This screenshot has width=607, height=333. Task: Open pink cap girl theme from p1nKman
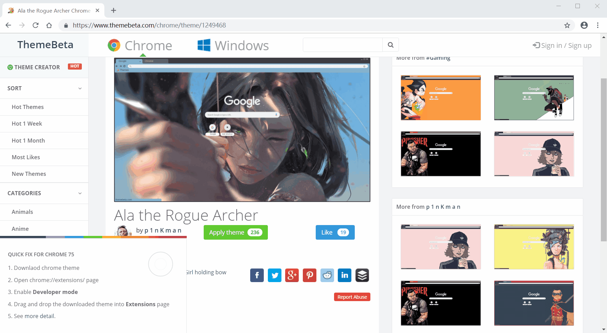click(441, 247)
